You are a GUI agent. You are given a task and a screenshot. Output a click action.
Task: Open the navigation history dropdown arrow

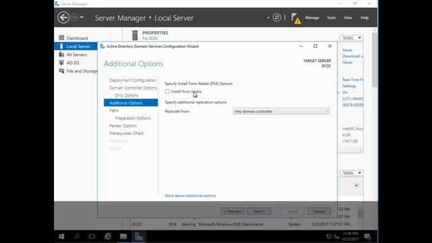82,18
